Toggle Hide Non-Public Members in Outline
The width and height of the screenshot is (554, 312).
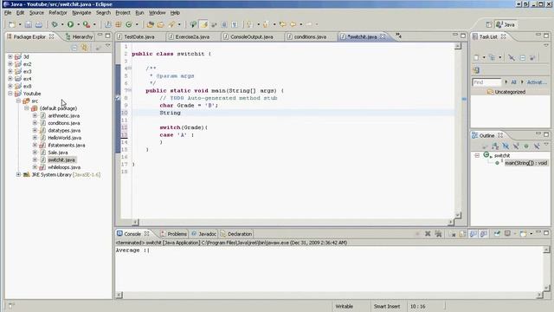point(526,146)
